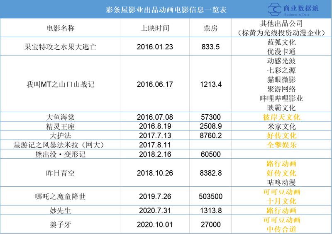Click the box office value 8382.8
This screenshot has height=234, width=332.
point(211,173)
